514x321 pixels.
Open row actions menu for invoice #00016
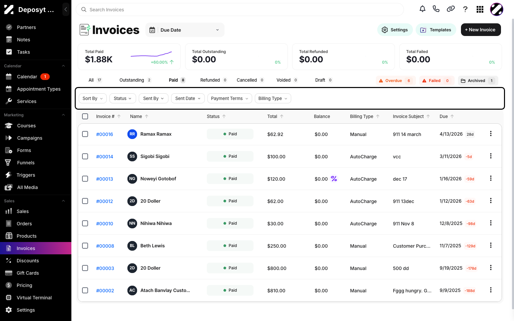(491, 134)
